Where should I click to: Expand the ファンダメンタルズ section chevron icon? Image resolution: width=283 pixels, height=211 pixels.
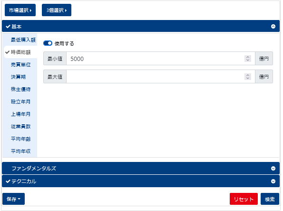coord(273,168)
